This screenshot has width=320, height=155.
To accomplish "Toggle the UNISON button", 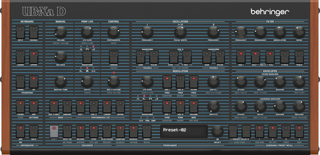I will pyautogui.click(x=114, y=57).
